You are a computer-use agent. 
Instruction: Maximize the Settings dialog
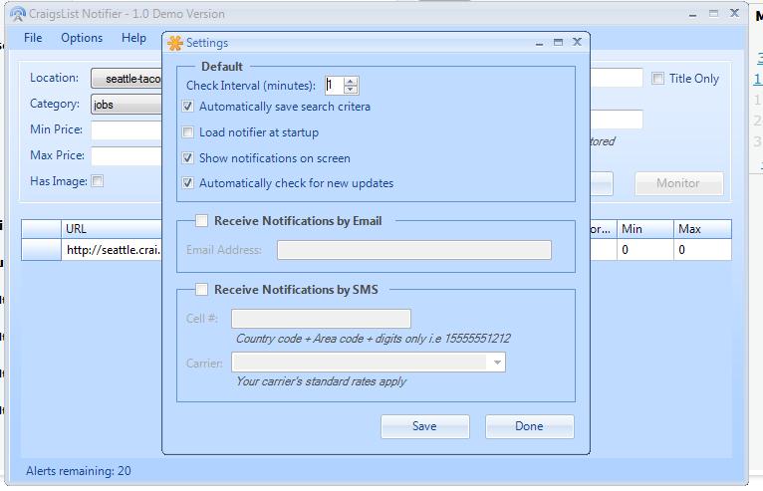click(x=558, y=43)
